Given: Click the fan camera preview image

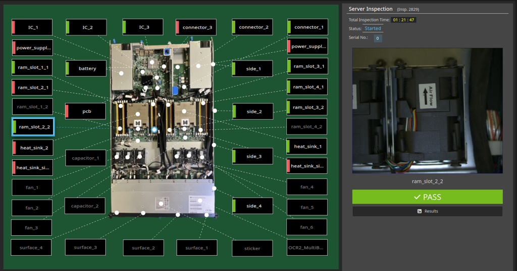Looking at the screenshot, I should 427,111.
